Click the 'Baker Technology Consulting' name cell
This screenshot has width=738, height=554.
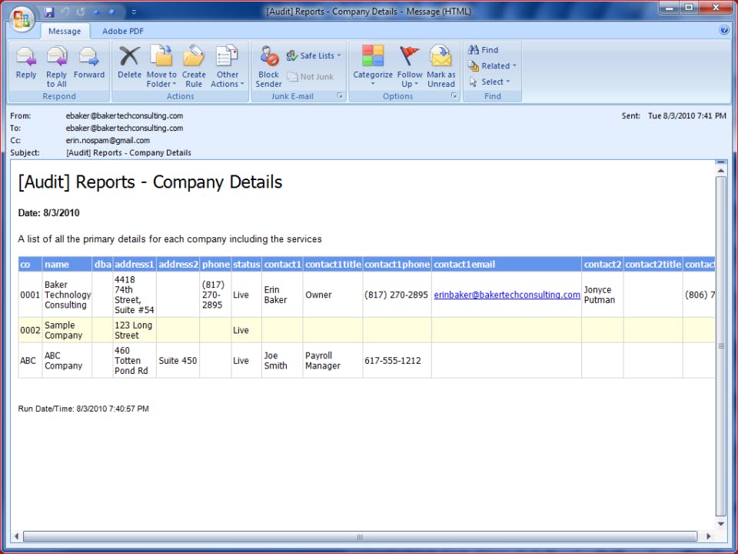click(68, 295)
